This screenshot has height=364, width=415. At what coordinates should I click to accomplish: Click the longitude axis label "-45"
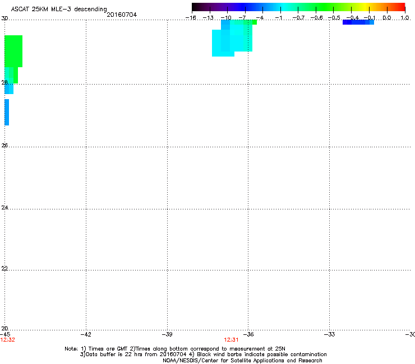pos(5,334)
